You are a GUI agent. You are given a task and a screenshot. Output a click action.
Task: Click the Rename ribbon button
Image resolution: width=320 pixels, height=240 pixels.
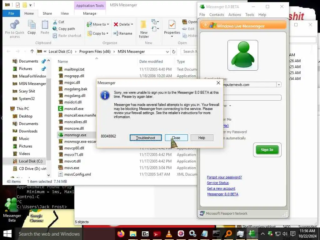123,33
